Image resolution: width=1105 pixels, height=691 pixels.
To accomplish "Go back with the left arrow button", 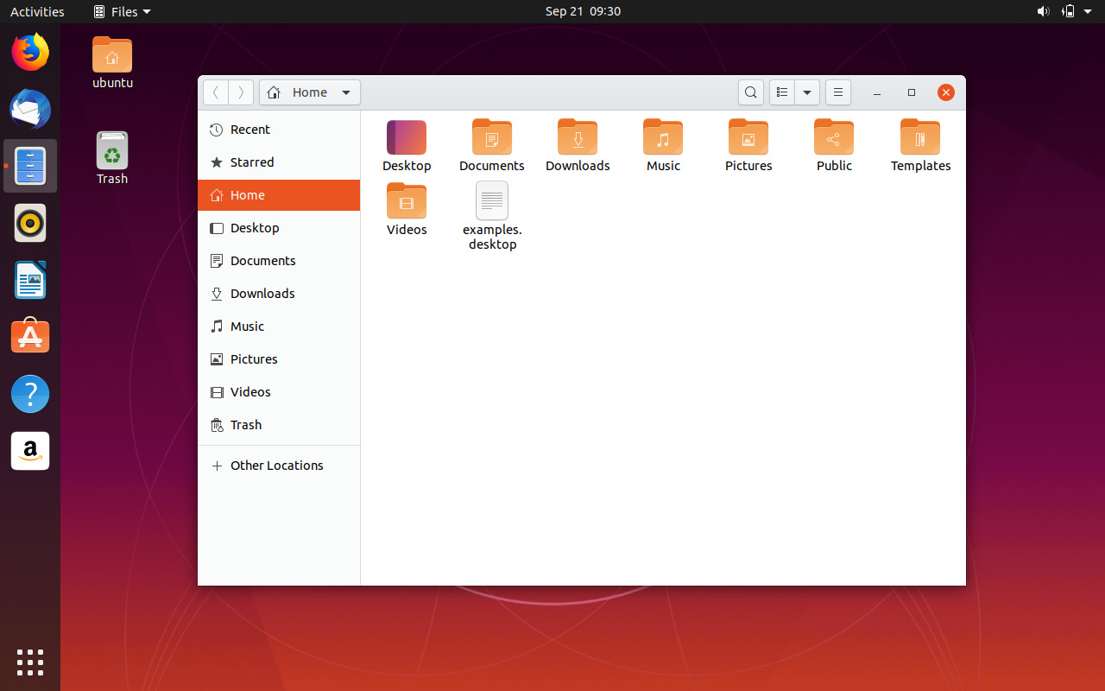I will point(216,92).
